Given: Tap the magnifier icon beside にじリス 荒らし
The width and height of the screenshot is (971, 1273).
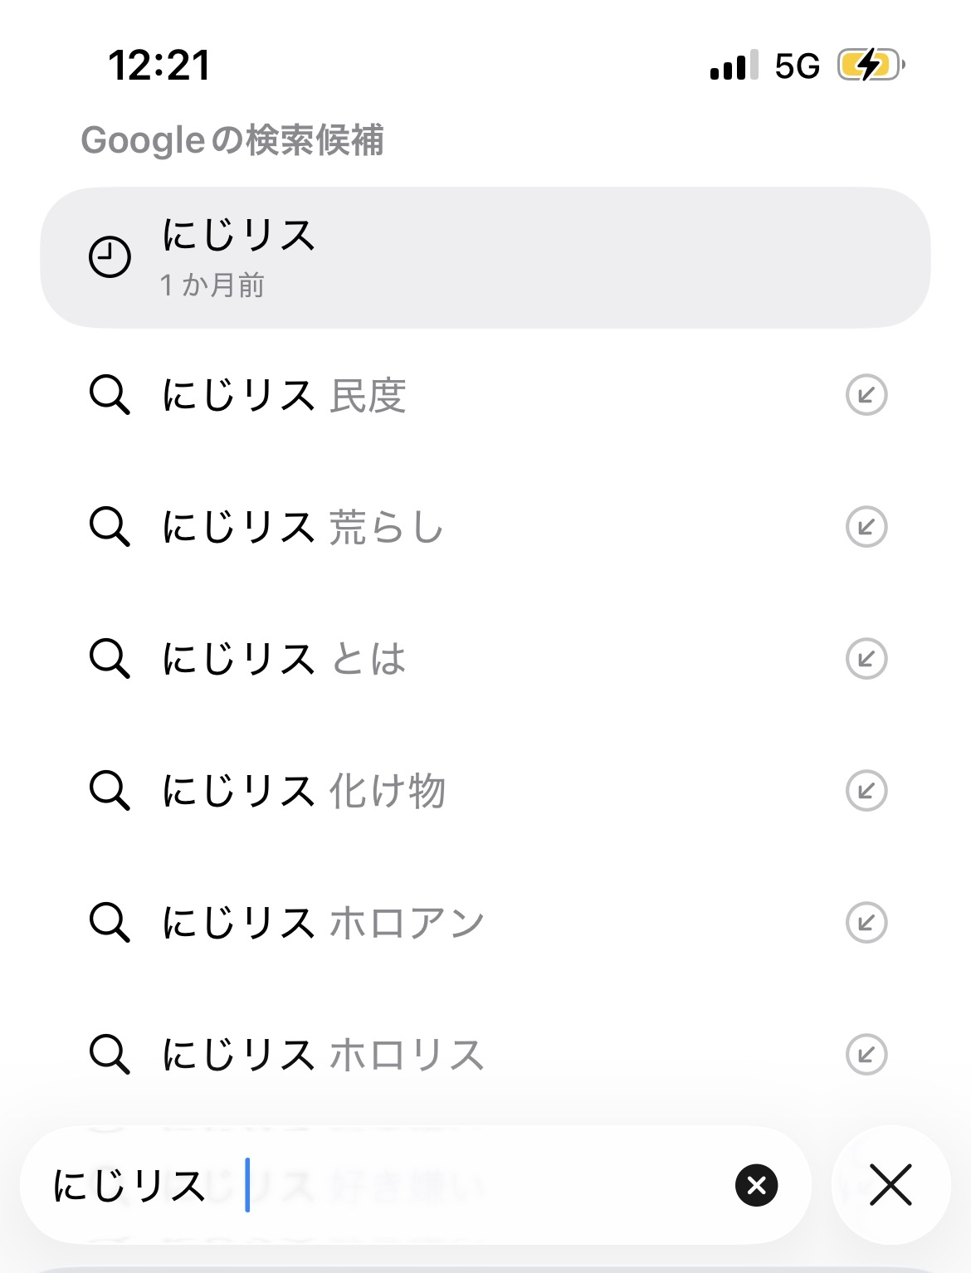Looking at the screenshot, I should (110, 526).
